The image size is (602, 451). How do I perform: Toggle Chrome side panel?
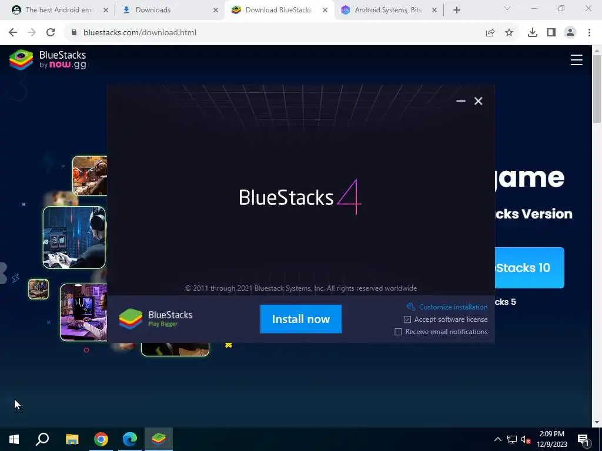[x=551, y=33]
